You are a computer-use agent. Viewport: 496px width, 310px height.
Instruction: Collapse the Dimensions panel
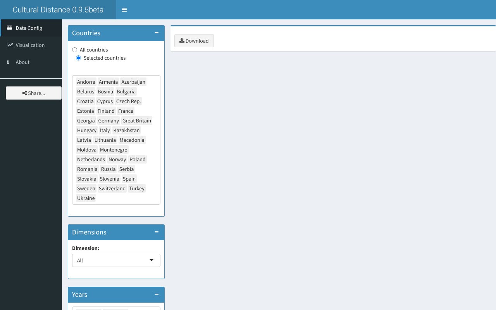[157, 232]
